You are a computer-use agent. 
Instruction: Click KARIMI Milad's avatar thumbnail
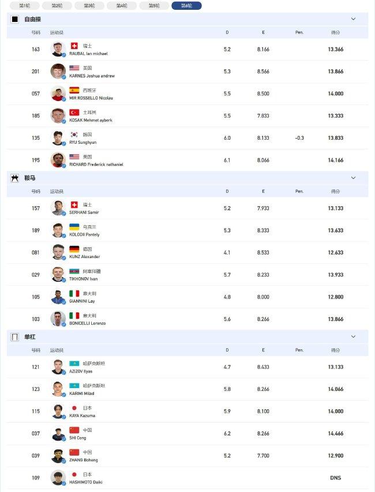click(x=58, y=389)
